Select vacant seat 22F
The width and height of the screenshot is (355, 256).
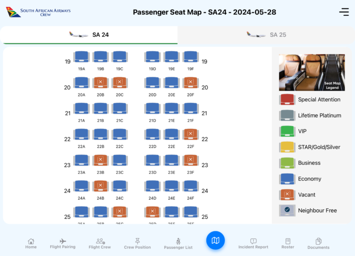(x=190, y=134)
